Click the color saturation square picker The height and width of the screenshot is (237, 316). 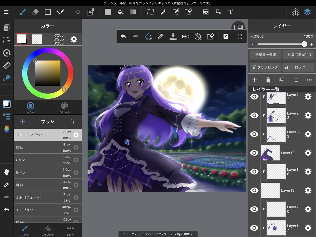[48, 73]
